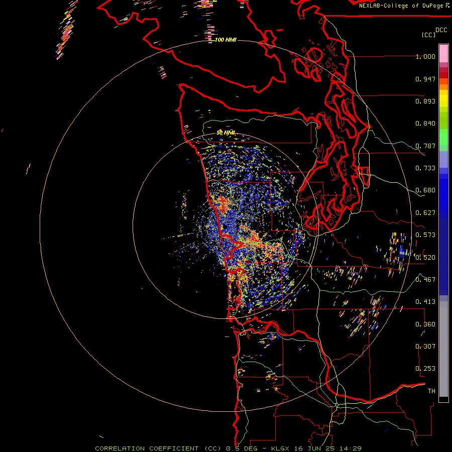Select the 0.627 scale value
The height and width of the screenshot is (452, 452).
pos(425,213)
